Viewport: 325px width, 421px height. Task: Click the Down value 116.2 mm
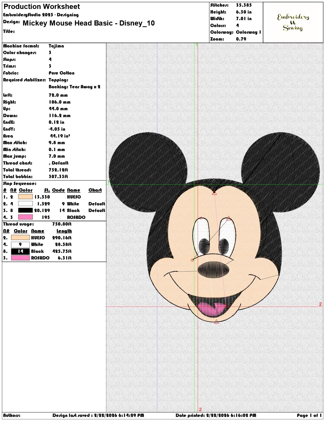[59, 116]
